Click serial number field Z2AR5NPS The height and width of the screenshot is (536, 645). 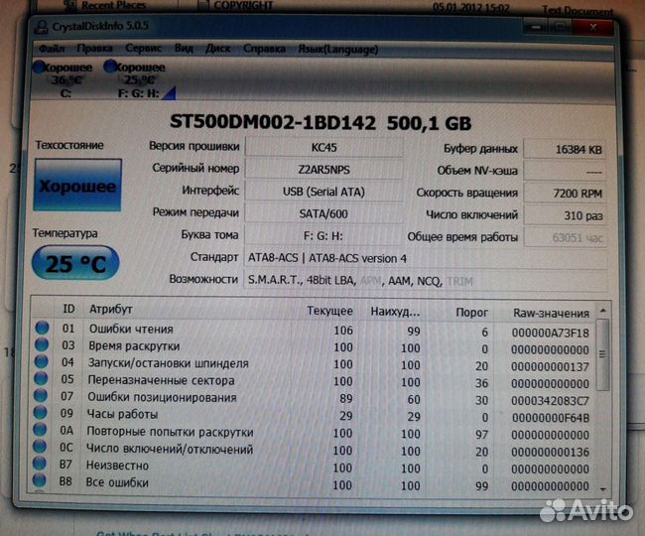[323, 170]
